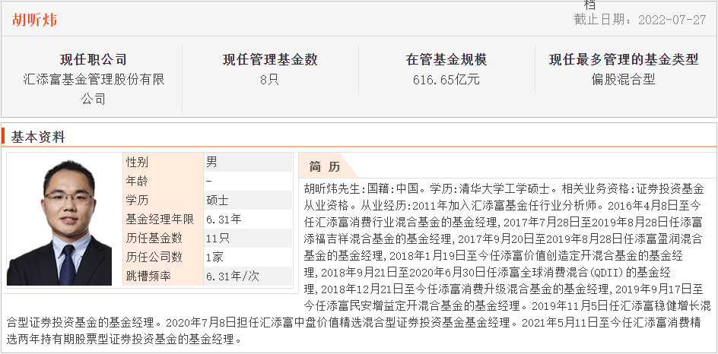
Task: Click the value 11只
Action: 218,239
